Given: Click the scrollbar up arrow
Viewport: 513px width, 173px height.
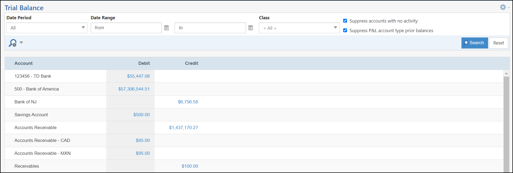Looking at the screenshot, I should coord(506,73).
